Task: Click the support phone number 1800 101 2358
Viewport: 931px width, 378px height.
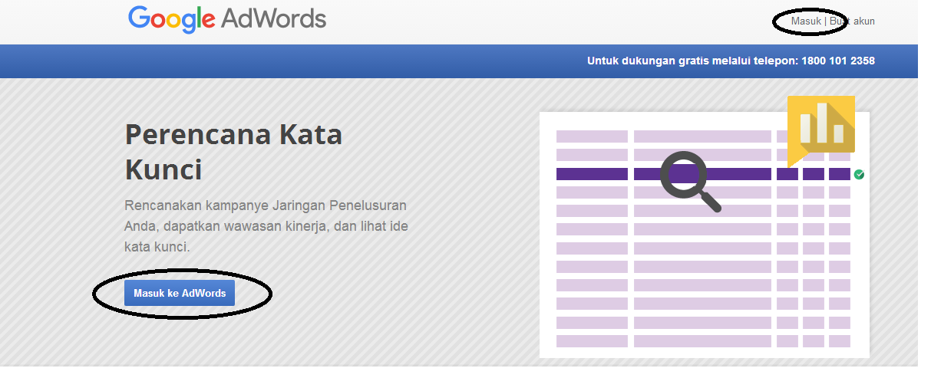Action: coord(838,61)
